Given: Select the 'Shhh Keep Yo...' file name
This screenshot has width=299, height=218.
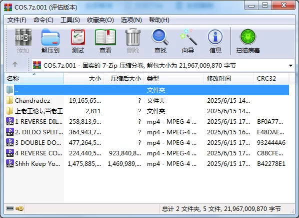Looking at the screenshot, I should (x=37, y=164).
